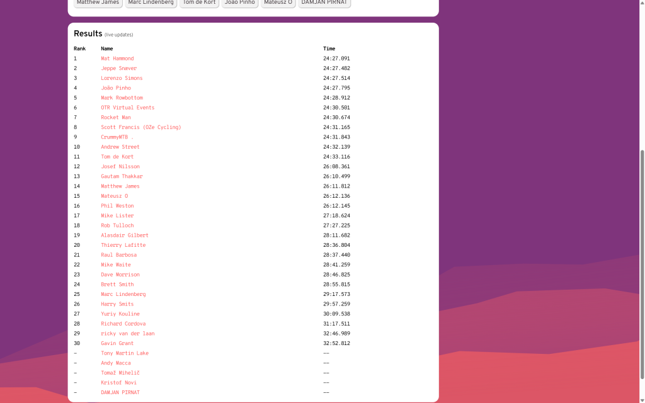Open Scott Francis (OZe Cycling) link
The image size is (645, 403).
click(x=140, y=127)
